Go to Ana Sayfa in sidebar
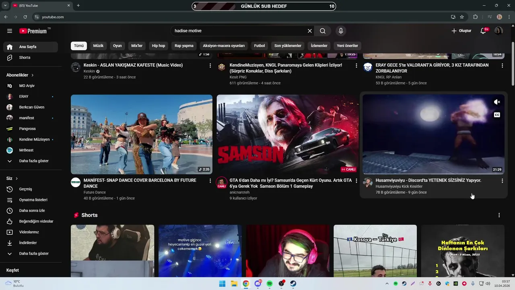The height and width of the screenshot is (290, 515). [31, 47]
